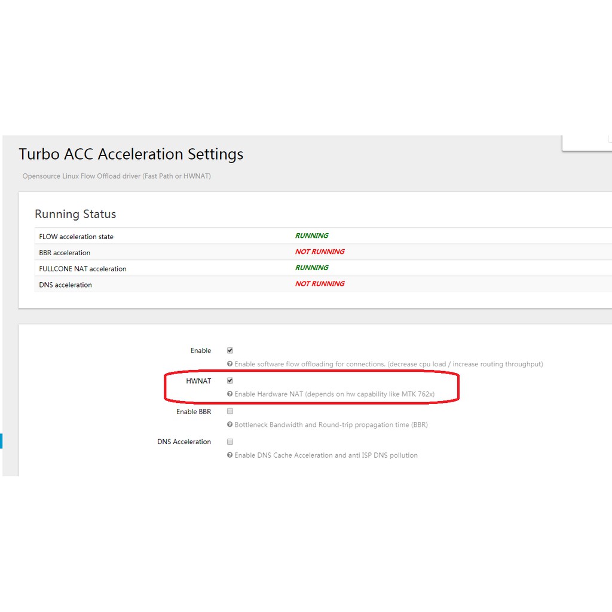Click RUNNING status for FULLCONE NAT acceleration
This screenshot has width=612, height=612.
[311, 268]
